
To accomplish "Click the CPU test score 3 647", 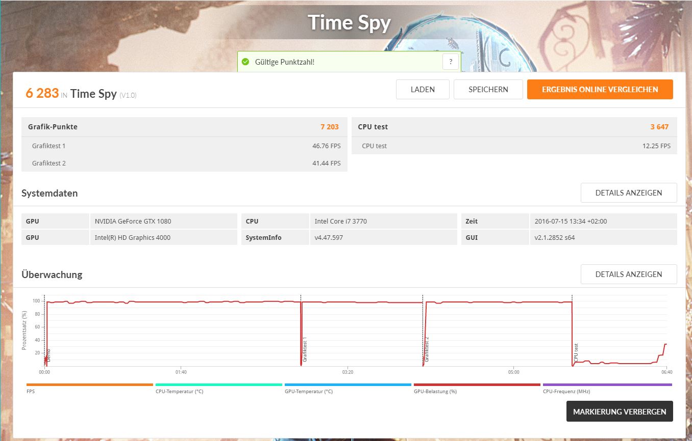I will click(659, 127).
